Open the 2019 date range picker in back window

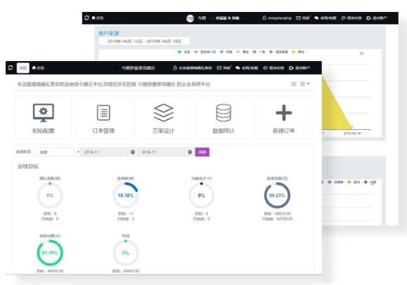144,41
